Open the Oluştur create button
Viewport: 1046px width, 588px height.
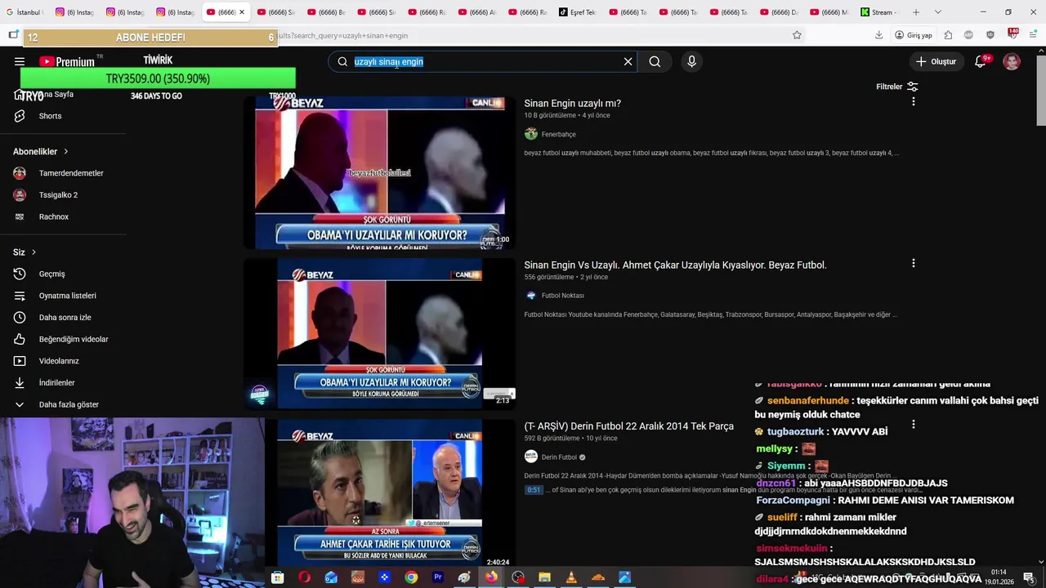[x=936, y=61]
